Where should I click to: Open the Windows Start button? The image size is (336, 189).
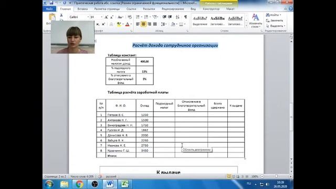49,184
